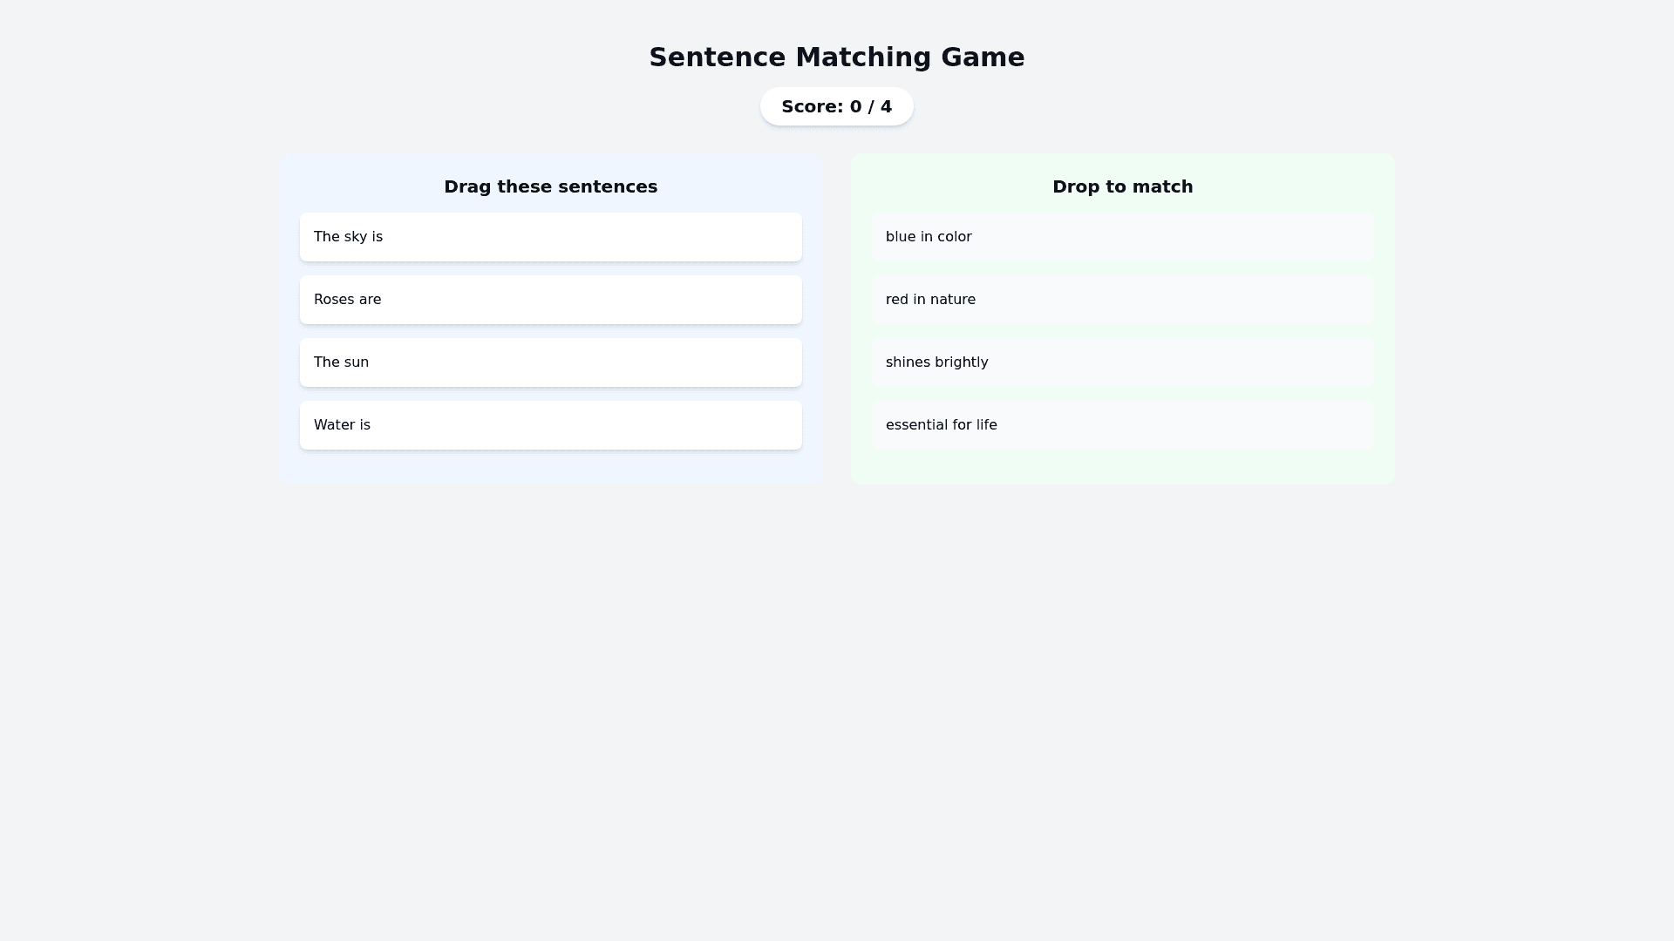
Task: Click the word 'blue' in the drop target
Action: (900, 237)
